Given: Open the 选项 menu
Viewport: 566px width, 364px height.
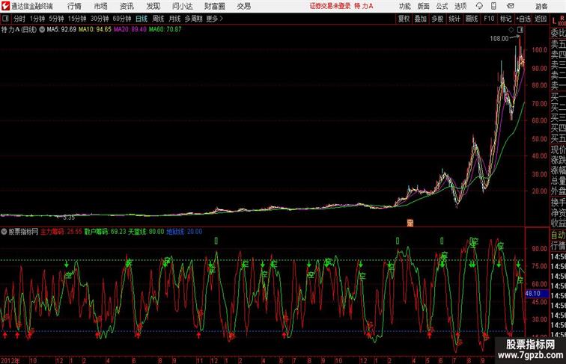Looking at the screenshot, I should click(x=460, y=6).
